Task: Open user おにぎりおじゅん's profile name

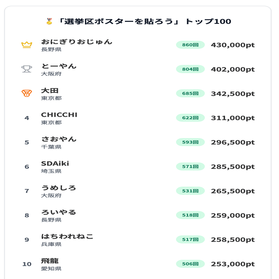Action: tap(77, 42)
